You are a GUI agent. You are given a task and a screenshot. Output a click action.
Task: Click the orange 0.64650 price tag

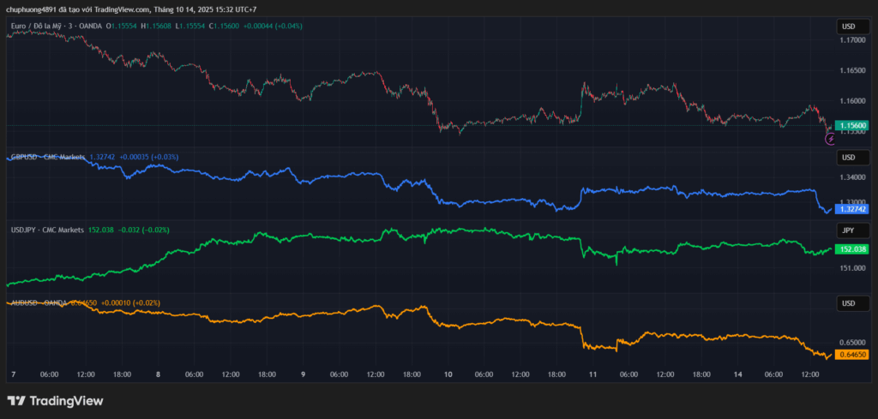pos(854,355)
